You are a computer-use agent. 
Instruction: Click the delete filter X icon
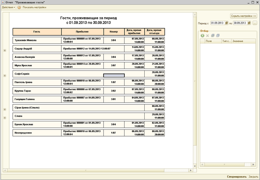click(207, 35)
